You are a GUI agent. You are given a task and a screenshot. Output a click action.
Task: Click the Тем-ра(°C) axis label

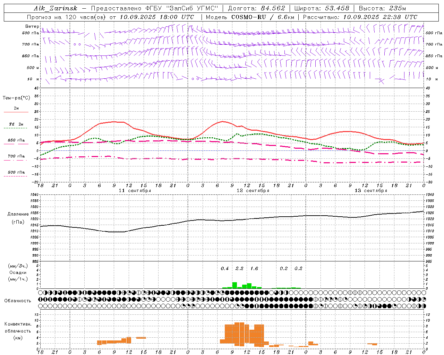[x=16, y=98]
